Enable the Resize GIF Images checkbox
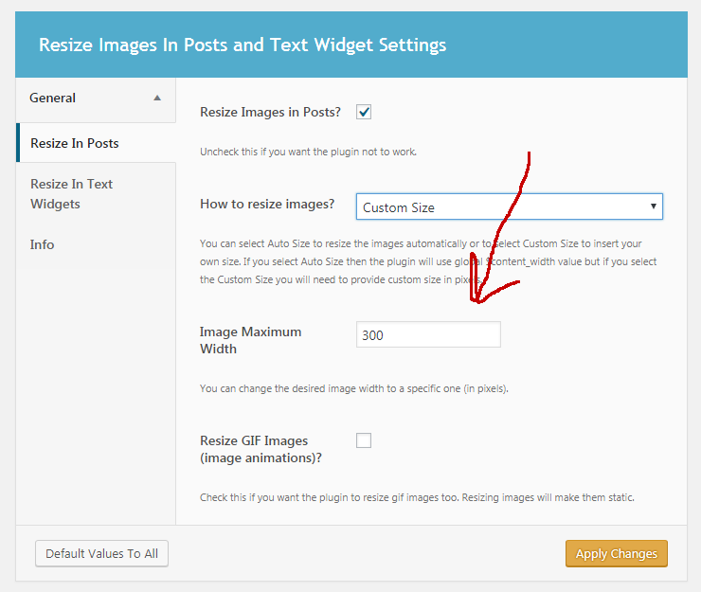The height and width of the screenshot is (592, 701). tap(364, 440)
